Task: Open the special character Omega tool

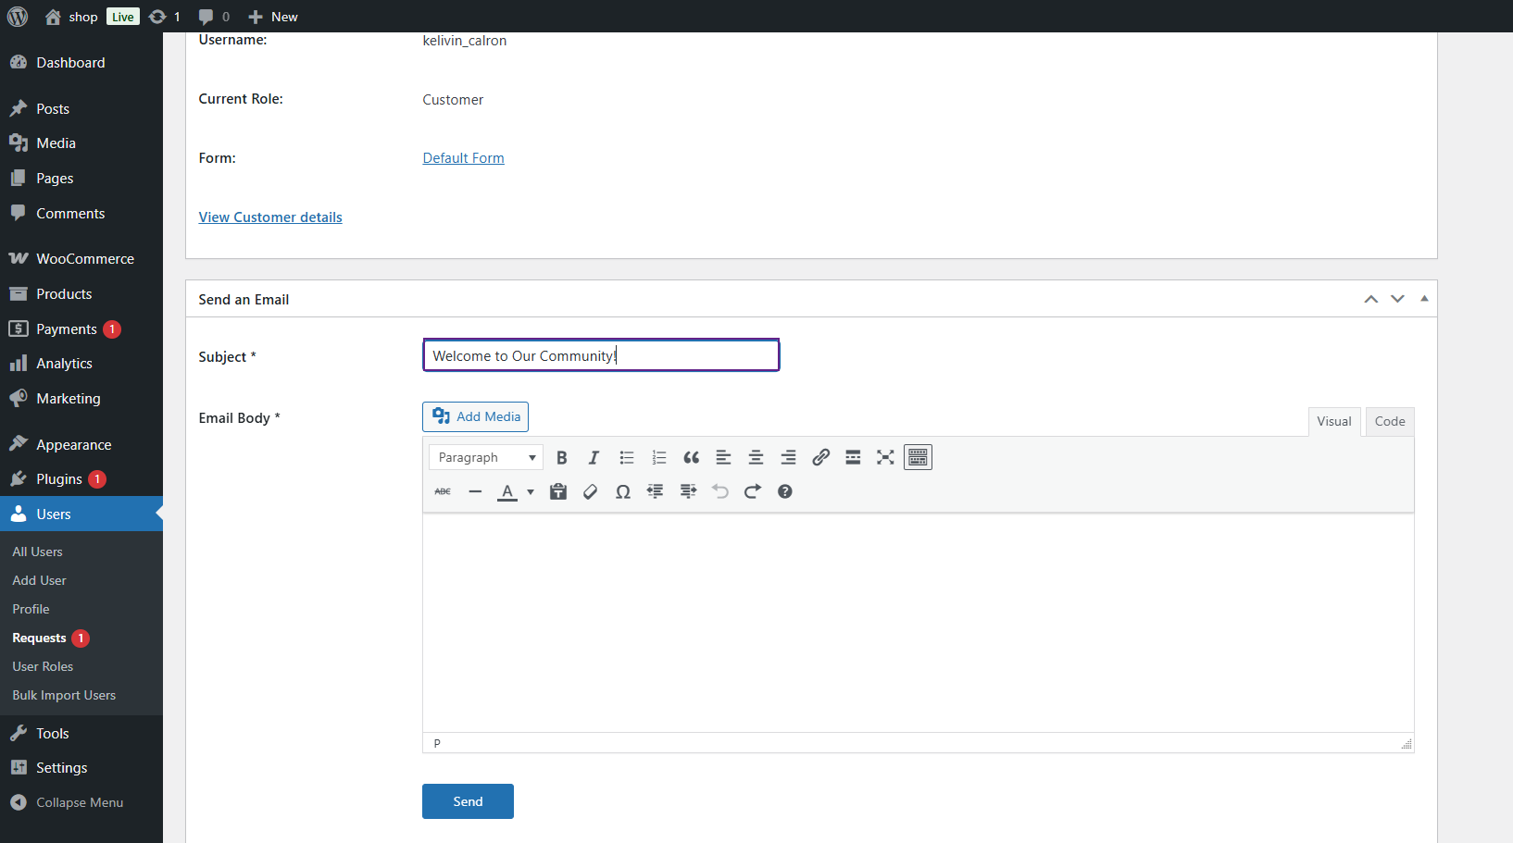Action: click(x=623, y=492)
